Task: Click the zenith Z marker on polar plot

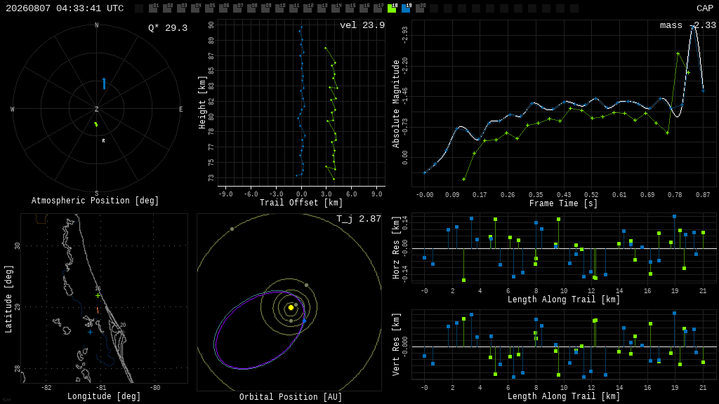Action: tap(96, 109)
